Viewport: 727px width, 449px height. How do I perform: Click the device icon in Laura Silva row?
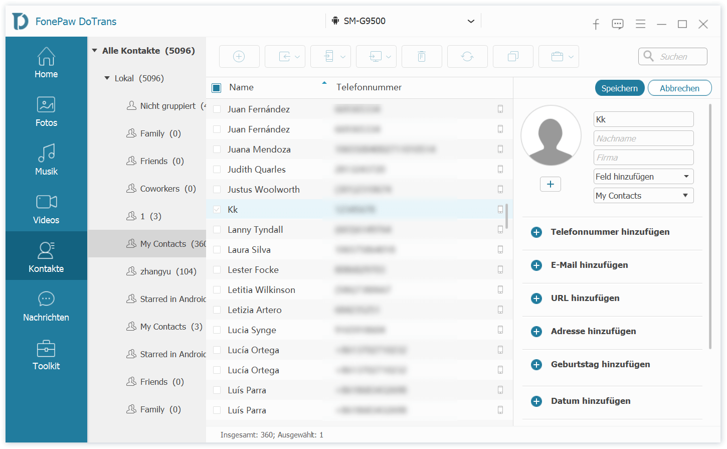(x=500, y=249)
